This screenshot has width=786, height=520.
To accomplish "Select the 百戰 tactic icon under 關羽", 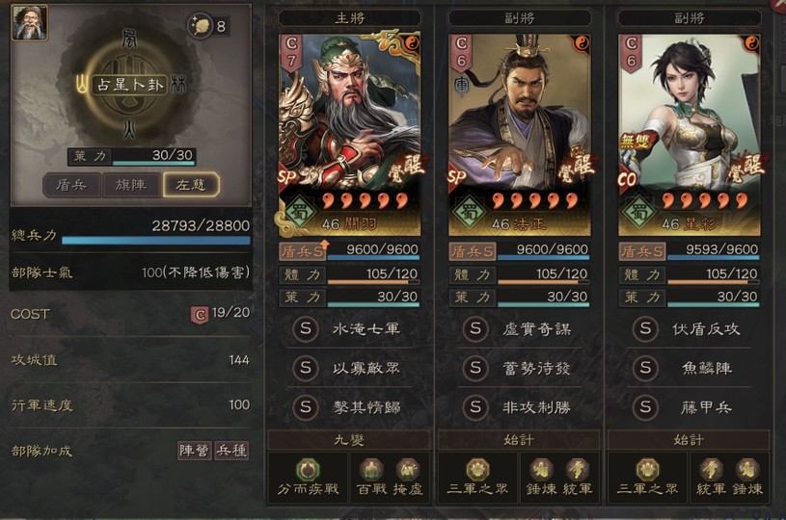I will pos(371,470).
